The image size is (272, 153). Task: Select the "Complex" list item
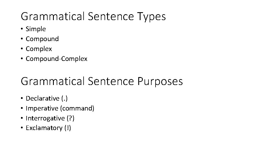tap(39, 49)
